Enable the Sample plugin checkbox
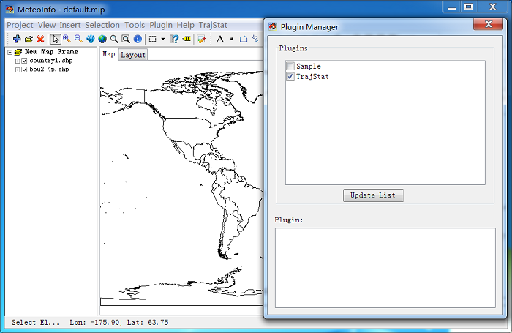Viewport: 512px width, 333px height. click(x=290, y=67)
